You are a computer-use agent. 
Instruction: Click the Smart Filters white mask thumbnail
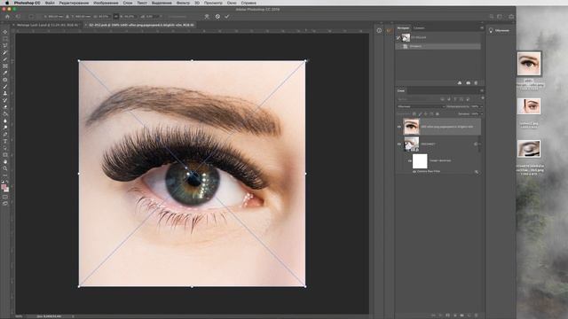pyautogui.click(x=420, y=161)
